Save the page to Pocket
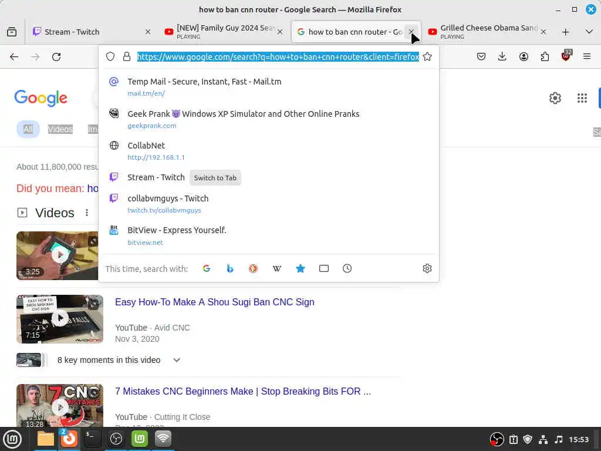Screen dimensions: 601x451 coord(481,57)
